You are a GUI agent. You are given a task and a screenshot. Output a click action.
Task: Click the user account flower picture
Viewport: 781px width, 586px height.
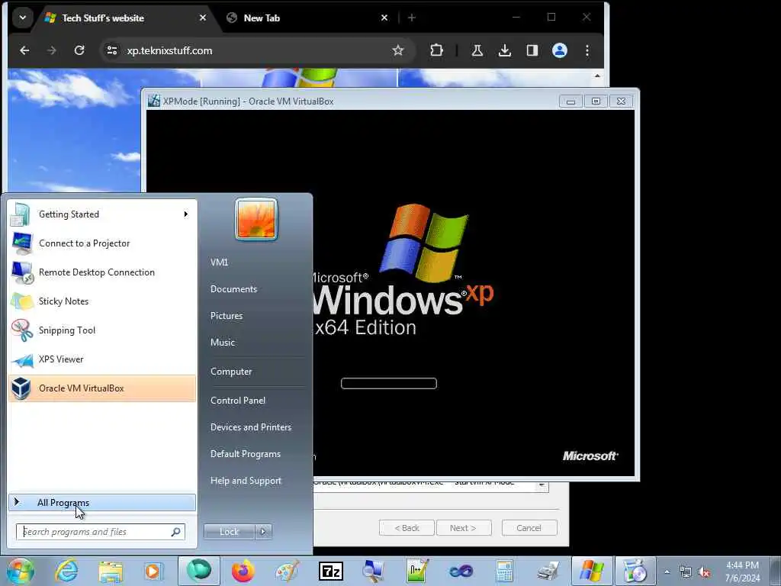pyautogui.click(x=256, y=219)
